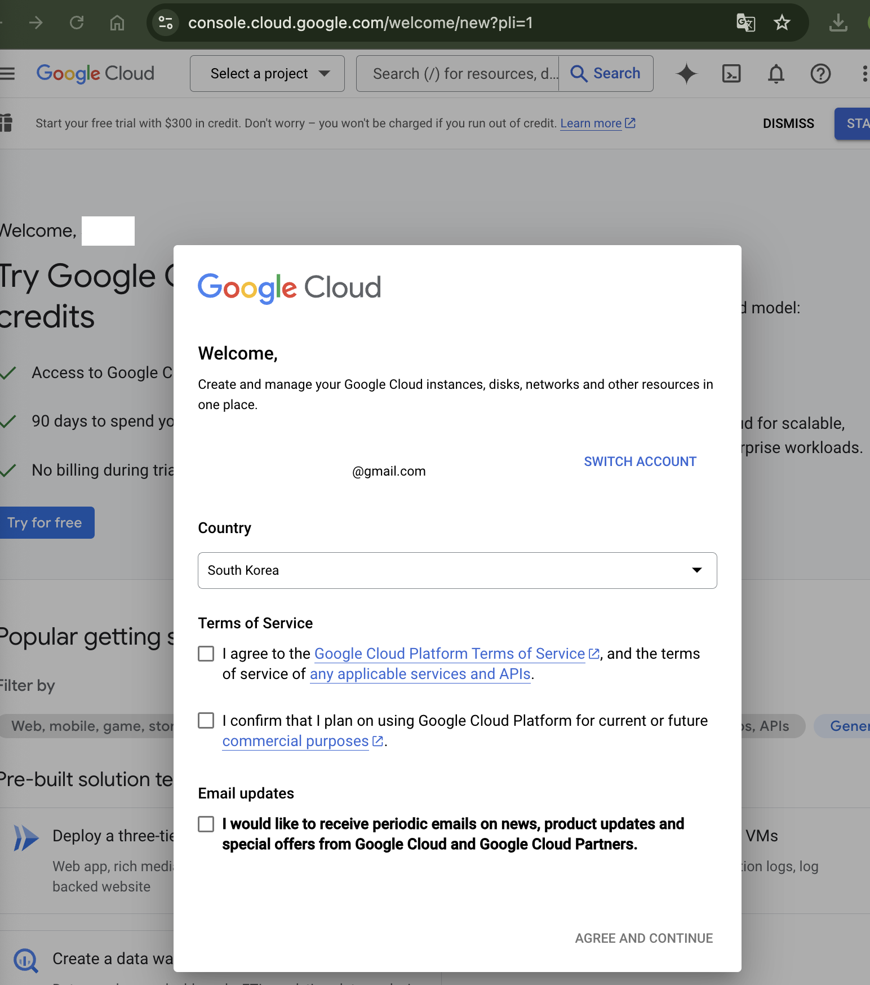Click the three-tier deploy solution icon
Viewport: 870px width, 985px height.
click(x=26, y=838)
